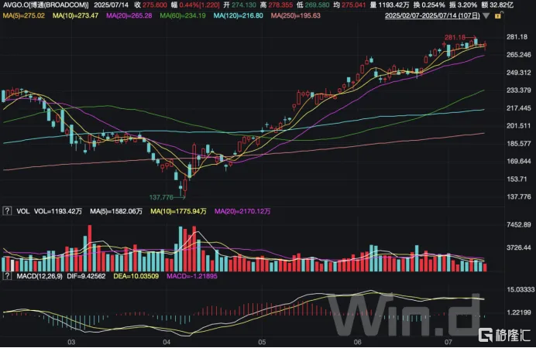Viewport: 536px width, 348px height.
Task: Toggle the yellow padlock icon
Action: tap(498, 15)
